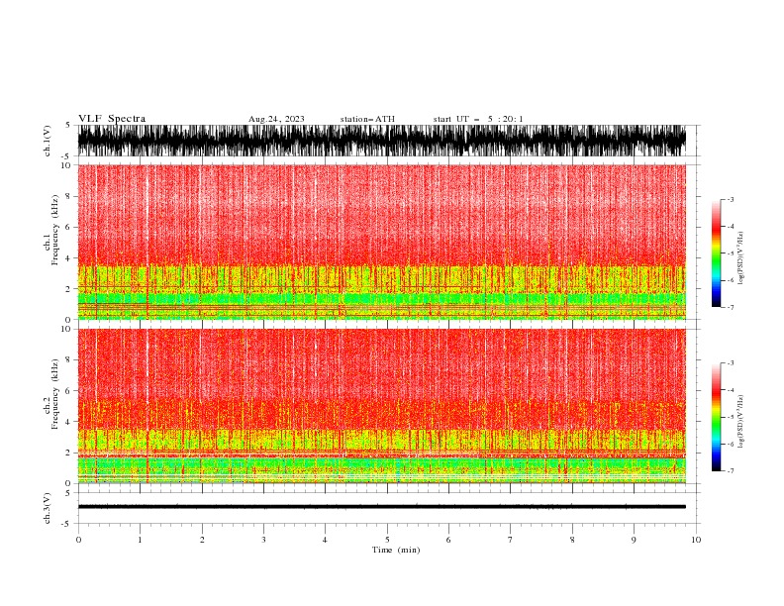The width and height of the screenshot is (784, 606).
Task: Click the "-7" tick of ch.2 colorbar
Action: click(731, 470)
